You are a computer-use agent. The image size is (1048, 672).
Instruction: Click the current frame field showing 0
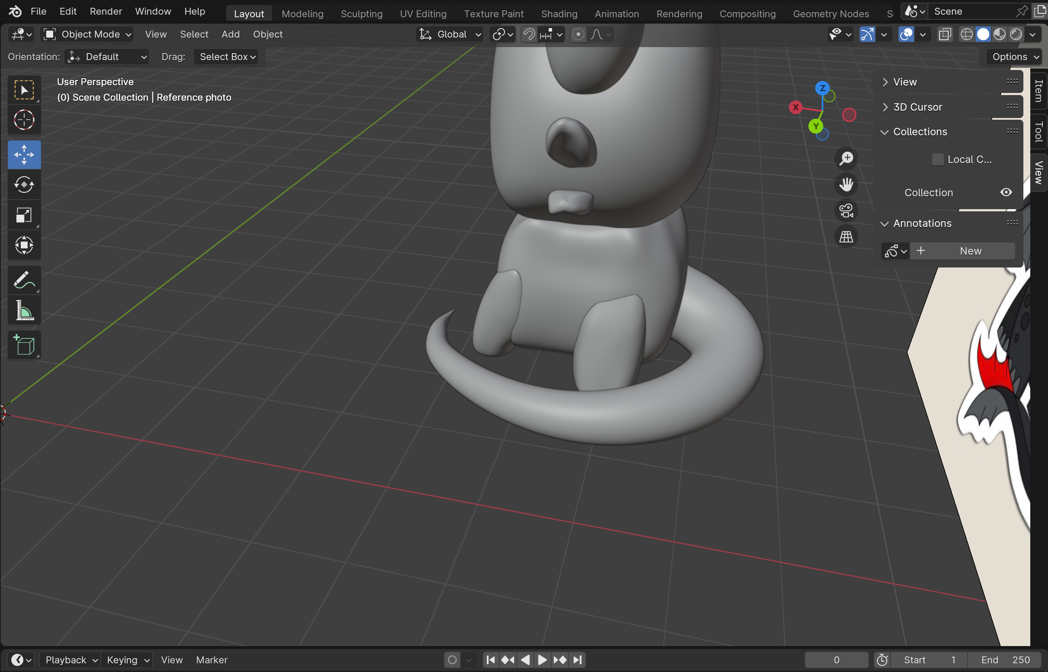tap(836, 660)
